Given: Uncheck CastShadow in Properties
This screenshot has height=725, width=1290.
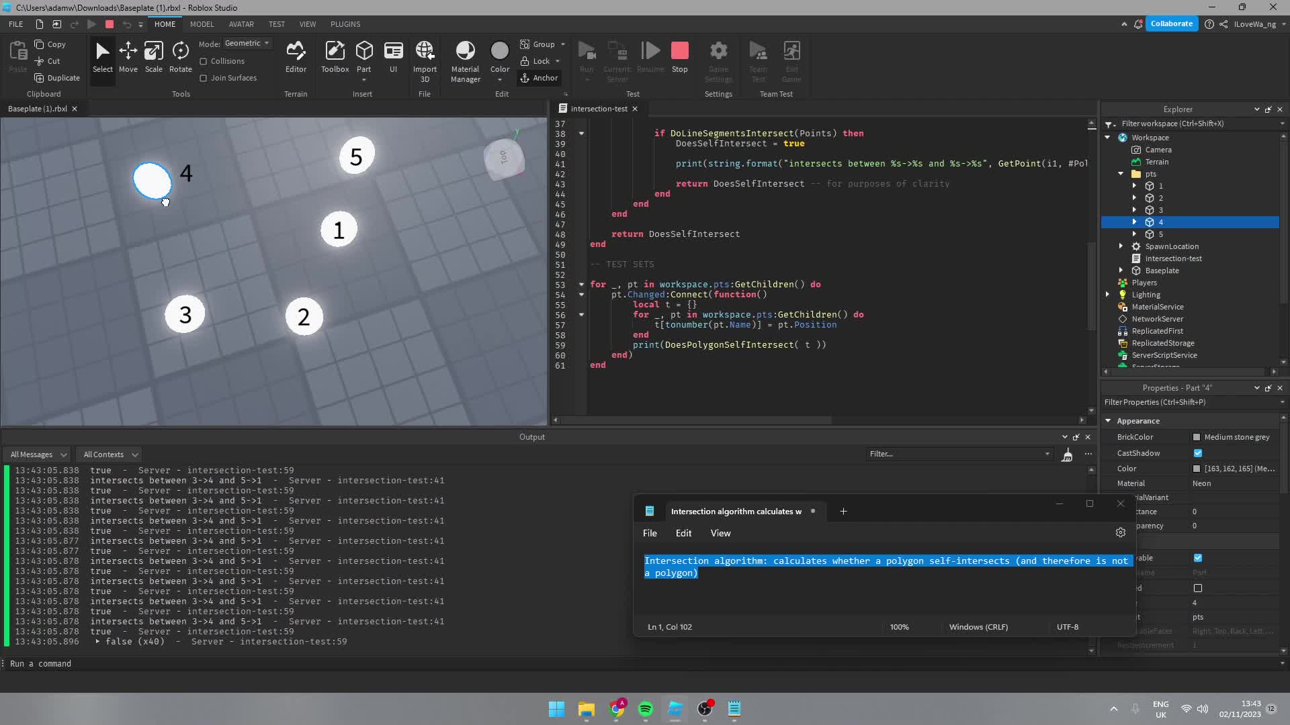Looking at the screenshot, I should [x=1199, y=453].
